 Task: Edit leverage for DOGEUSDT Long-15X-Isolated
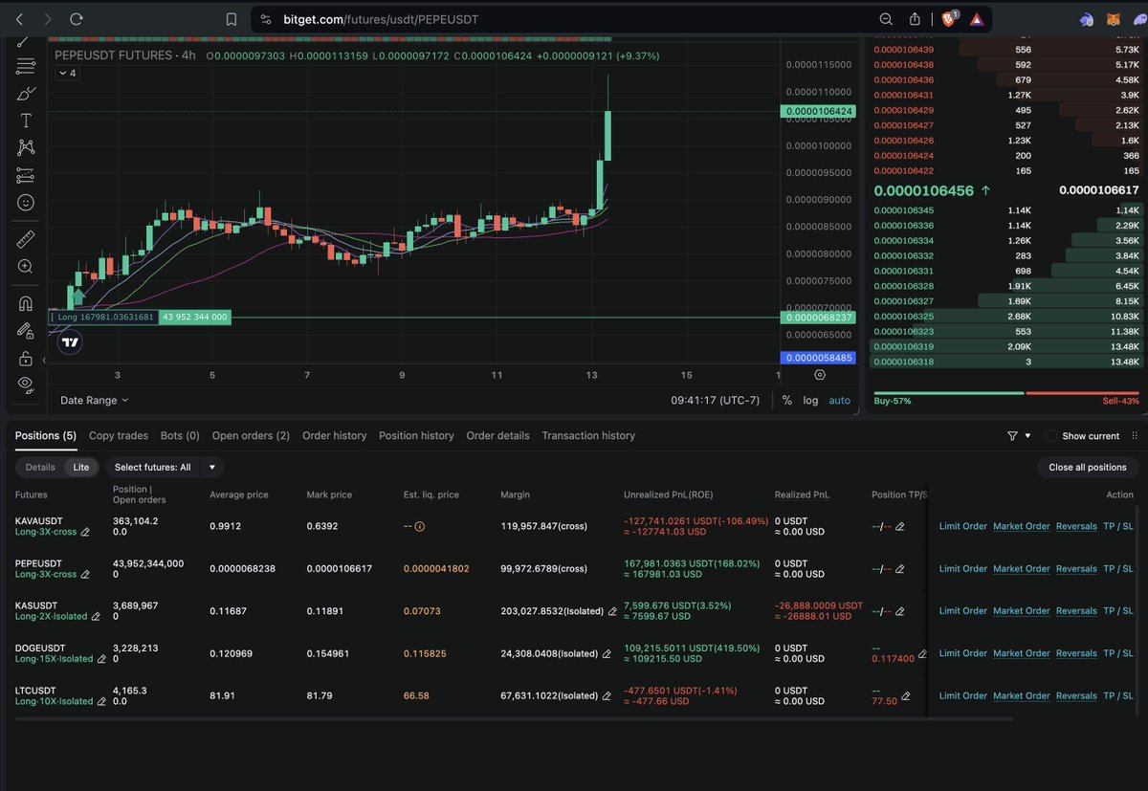(x=101, y=659)
